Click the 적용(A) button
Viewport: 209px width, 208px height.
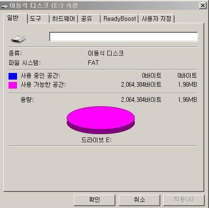click(x=184, y=200)
